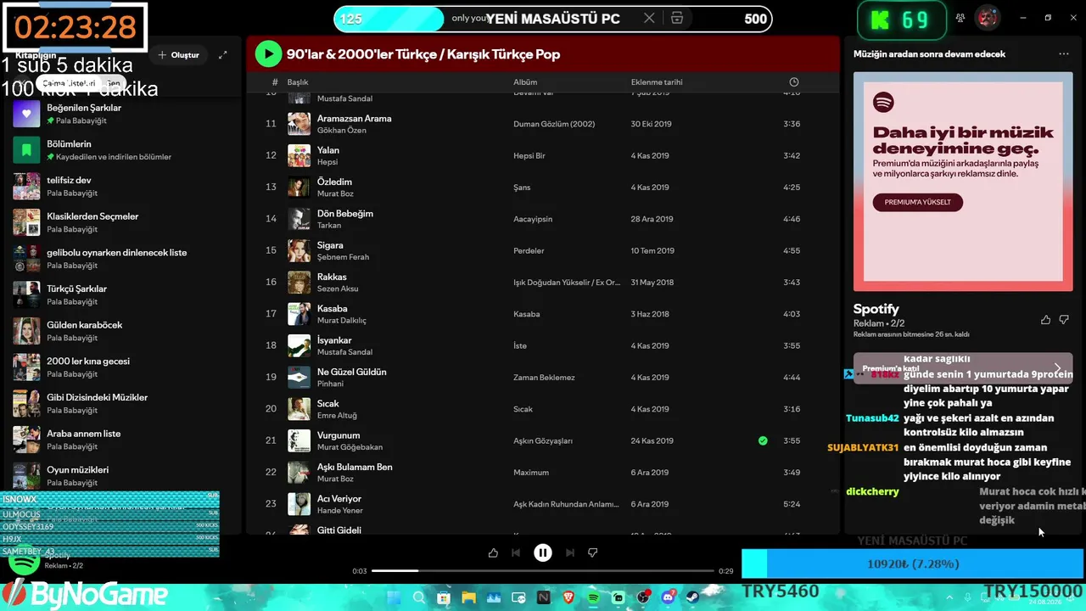Screen dimensions: 1086x611
Task: Open the Türkçü Şarkılar playlist
Action: coord(121,295)
